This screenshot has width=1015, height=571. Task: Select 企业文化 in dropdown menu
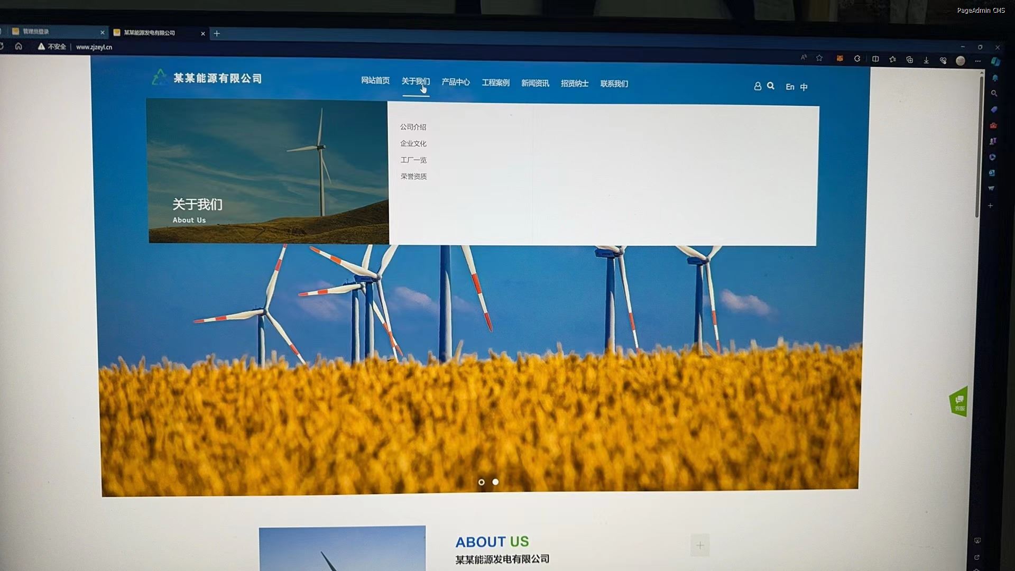click(x=413, y=143)
